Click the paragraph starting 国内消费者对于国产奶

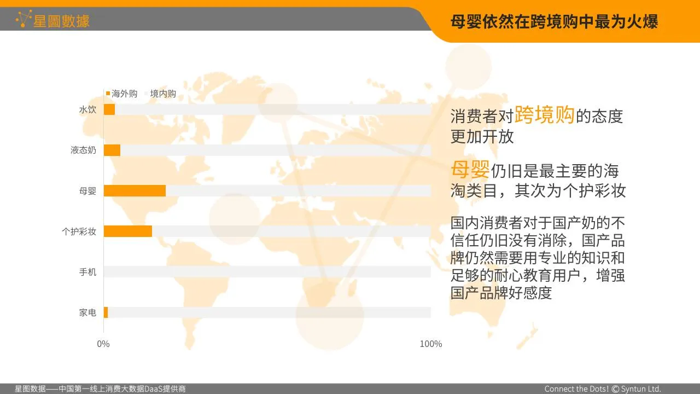pos(538,258)
